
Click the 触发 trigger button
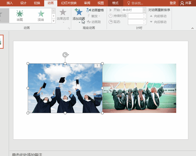[x=94, y=16]
